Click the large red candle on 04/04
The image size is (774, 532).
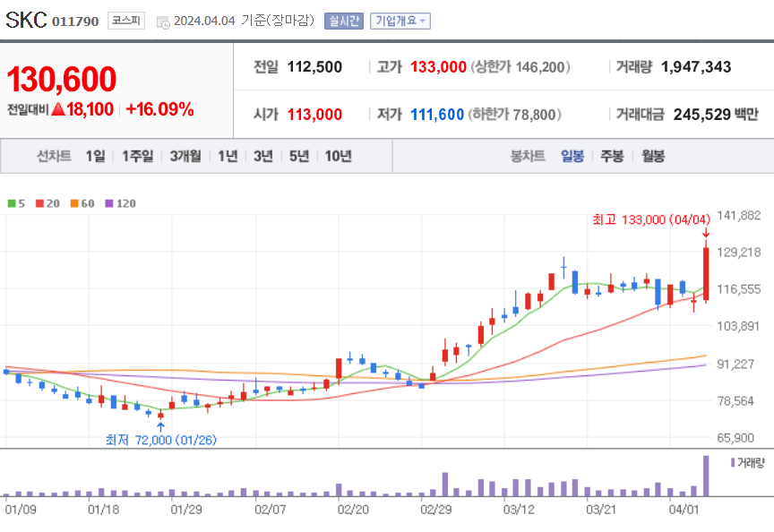coord(707,273)
